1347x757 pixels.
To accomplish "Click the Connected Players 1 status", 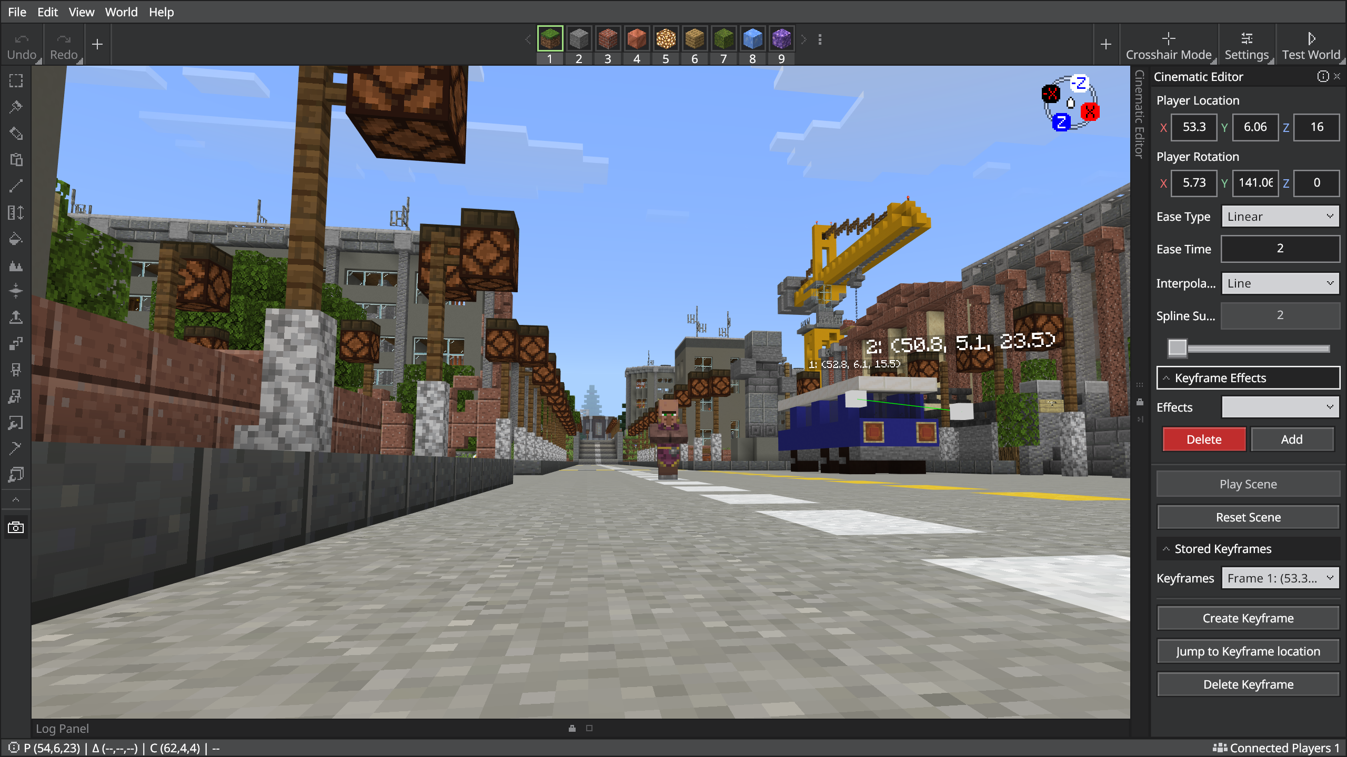I will [x=1276, y=748].
